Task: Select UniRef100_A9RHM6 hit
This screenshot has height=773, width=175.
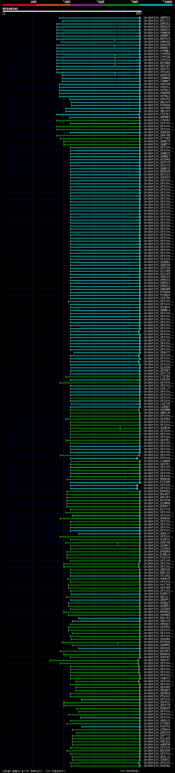Action: point(157,93)
